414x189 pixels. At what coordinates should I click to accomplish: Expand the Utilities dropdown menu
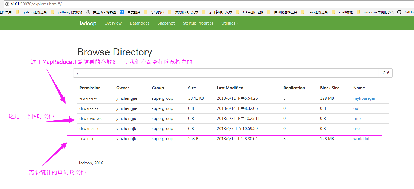230,23
